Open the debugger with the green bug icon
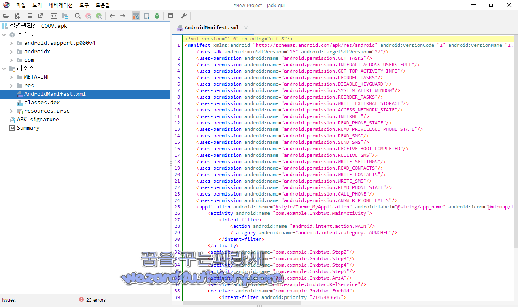The image size is (518, 307). pyautogui.click(x=157, y=16)
